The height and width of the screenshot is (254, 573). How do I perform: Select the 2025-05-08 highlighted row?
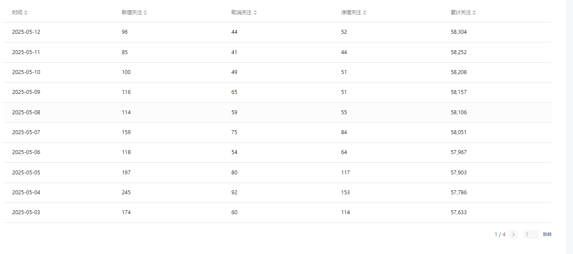pyautogui.click(x=277, y=113)
